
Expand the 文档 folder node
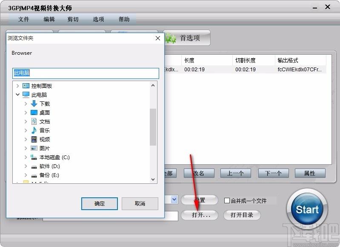26,121
